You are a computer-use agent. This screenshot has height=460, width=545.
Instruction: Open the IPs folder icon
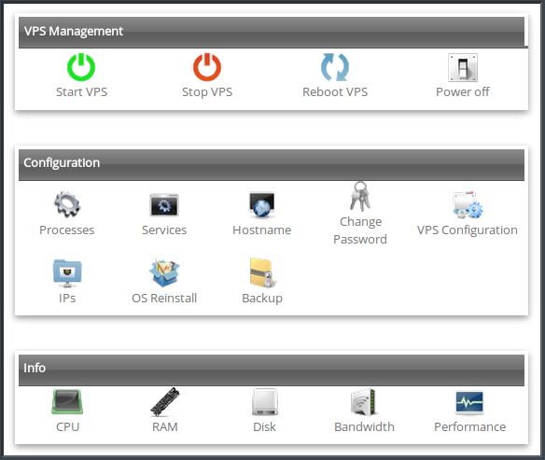point(67,272)
